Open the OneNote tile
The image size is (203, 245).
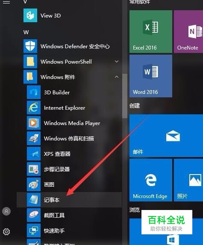click(188, 32)
